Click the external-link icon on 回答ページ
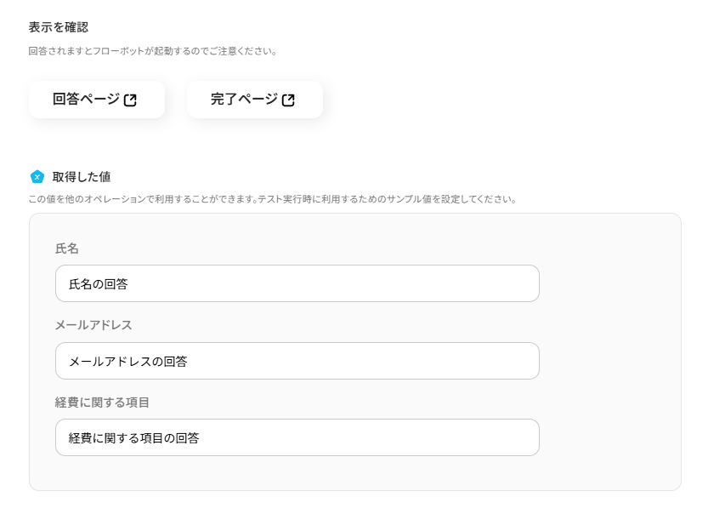Viewport: 708px width, 514px height. 130,100
